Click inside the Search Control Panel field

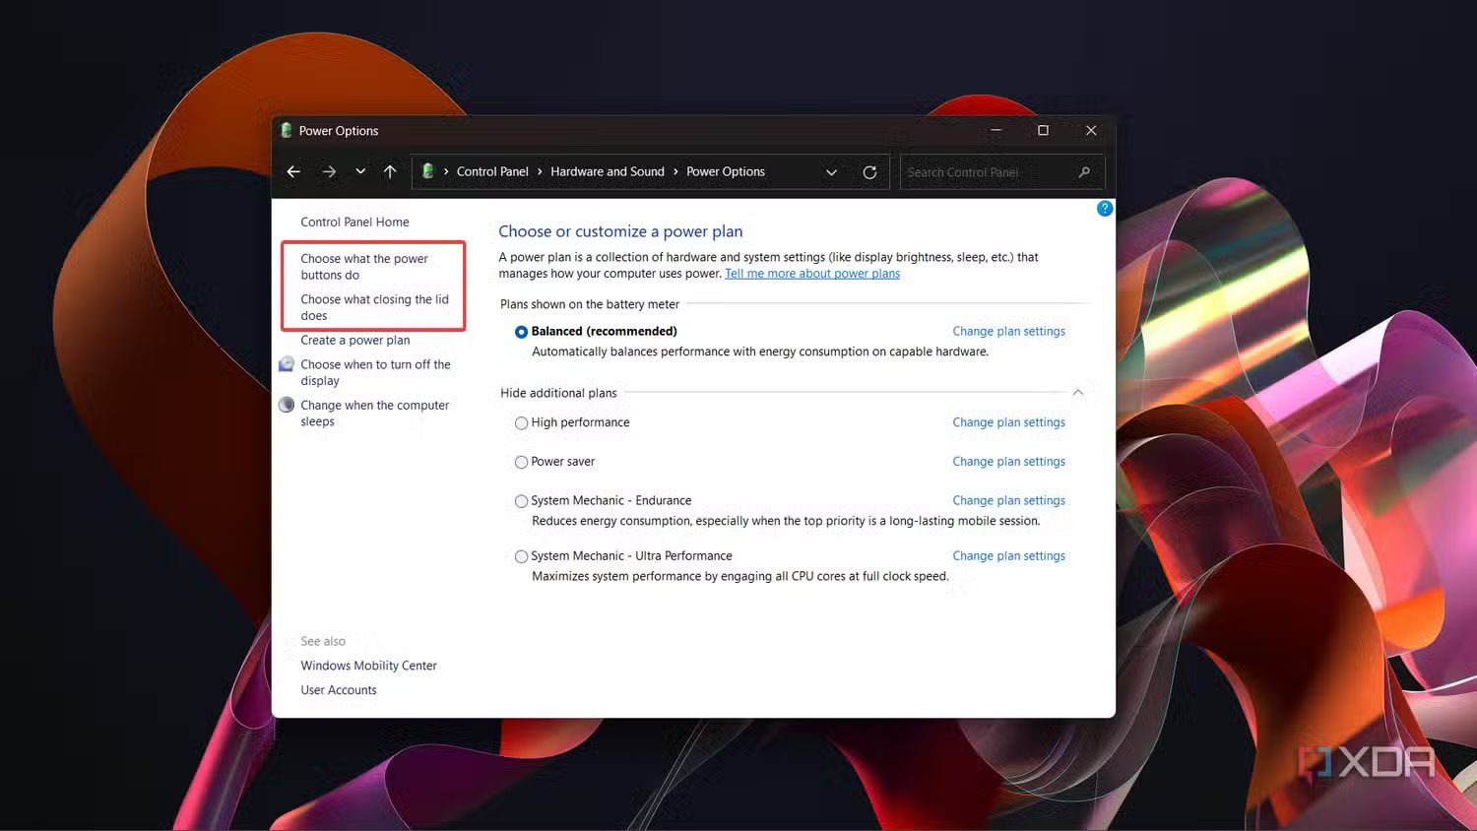click(x=985, y=171)
